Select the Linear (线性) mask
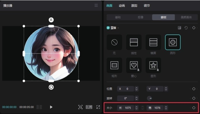 tap(134, 42)
